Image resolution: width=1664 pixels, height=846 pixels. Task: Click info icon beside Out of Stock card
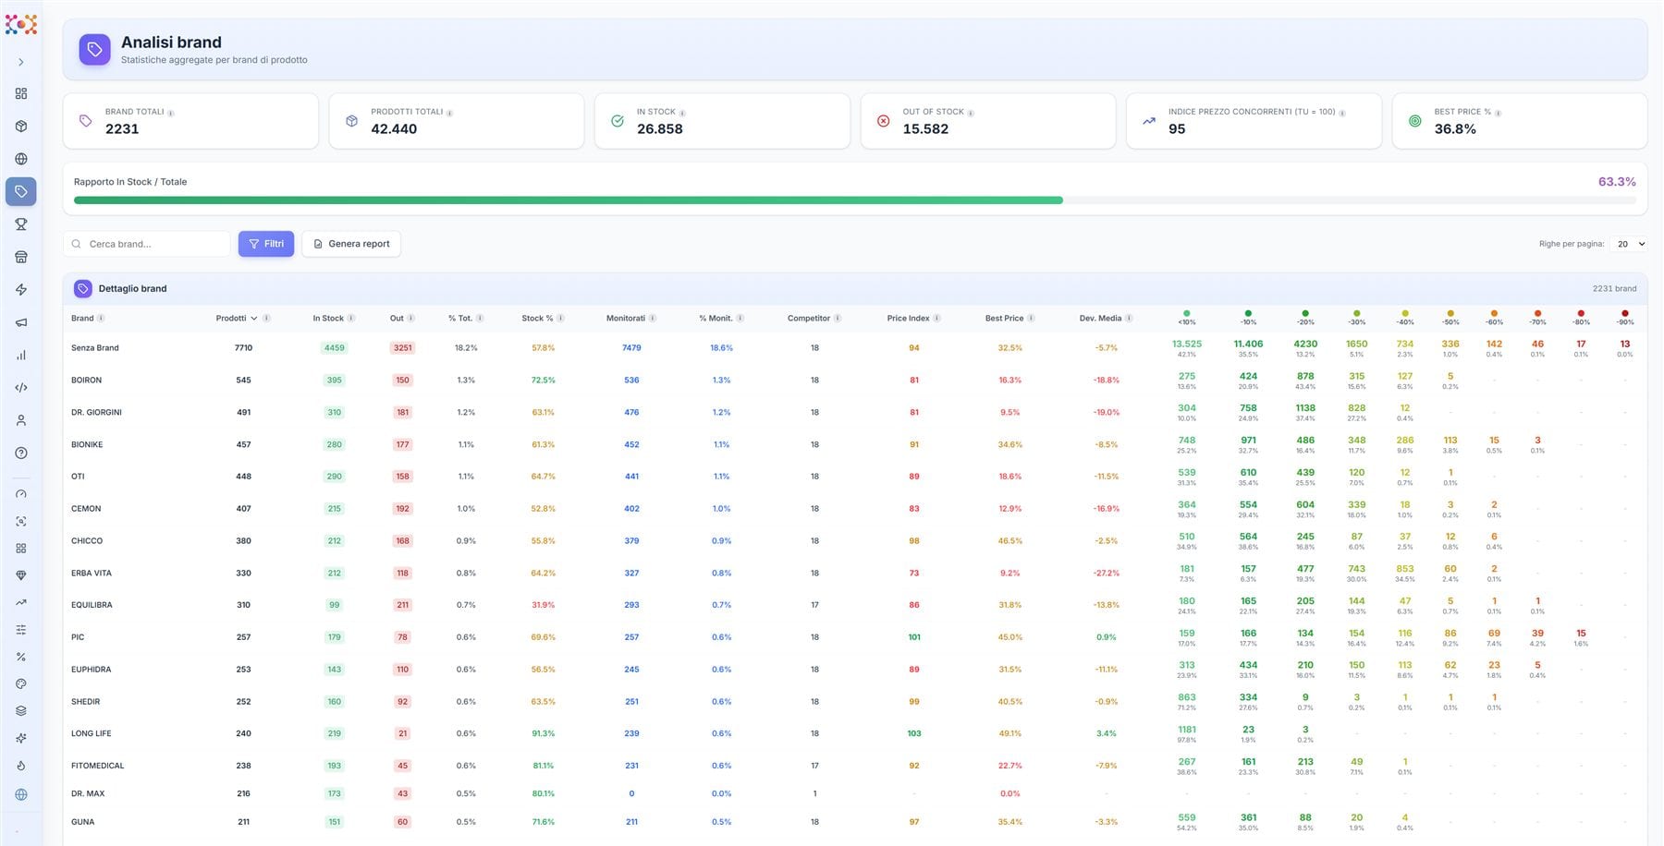[x=971, y=113]
